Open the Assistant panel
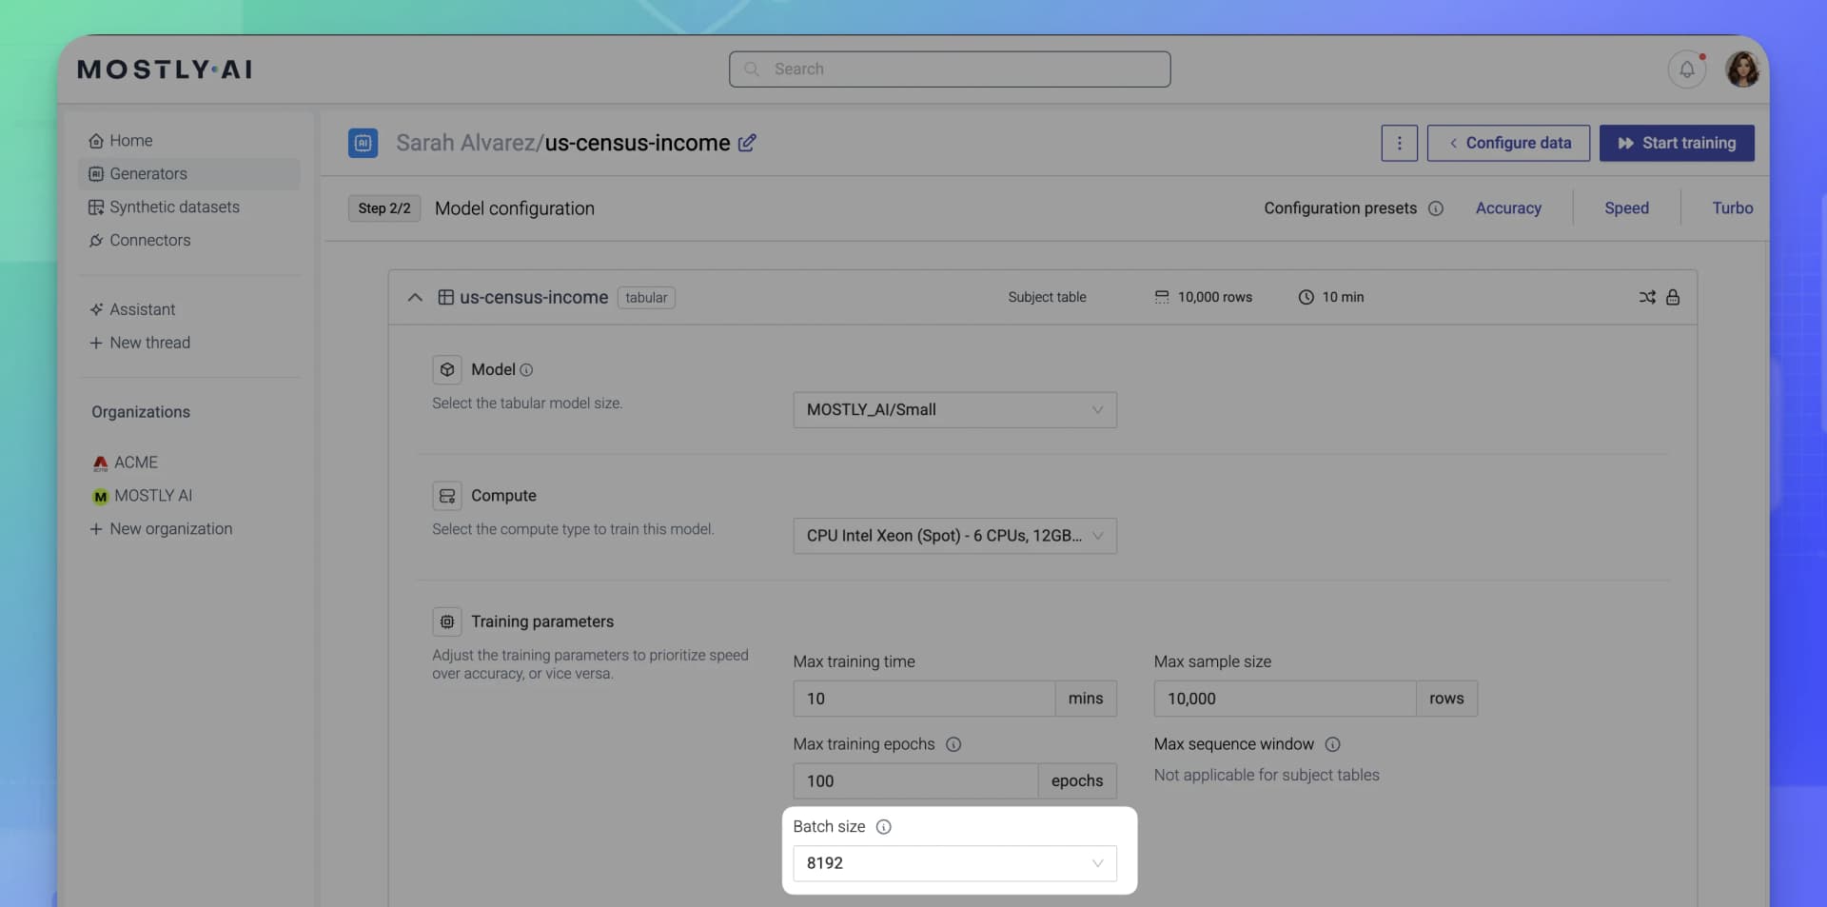The height and width of the screenshot is (907, 1827). (x=144, y=308)
